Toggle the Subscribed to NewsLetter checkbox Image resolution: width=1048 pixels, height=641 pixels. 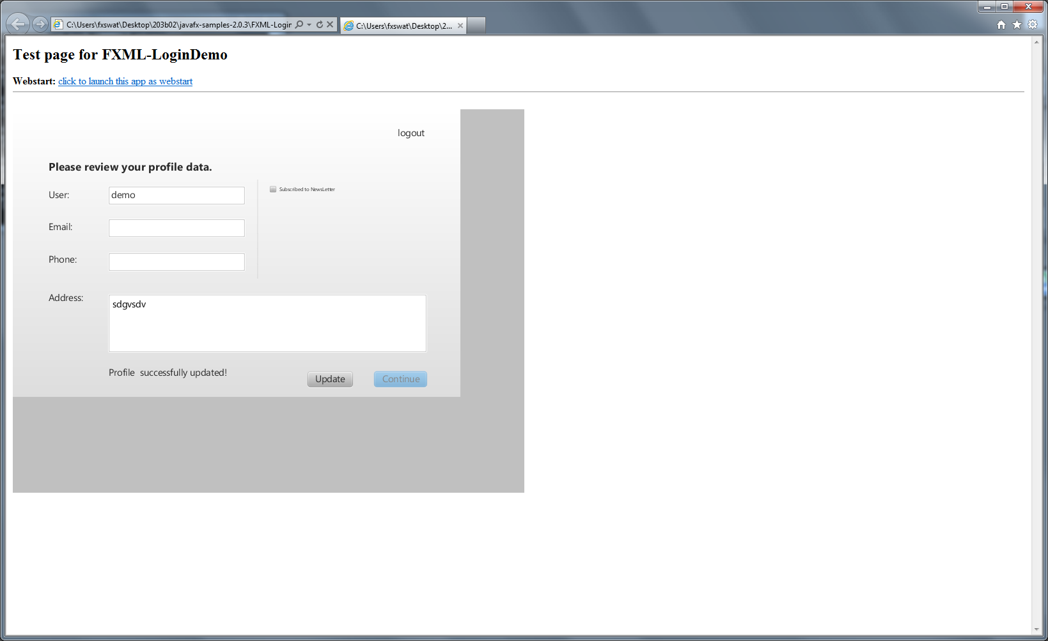pos(273,189)
